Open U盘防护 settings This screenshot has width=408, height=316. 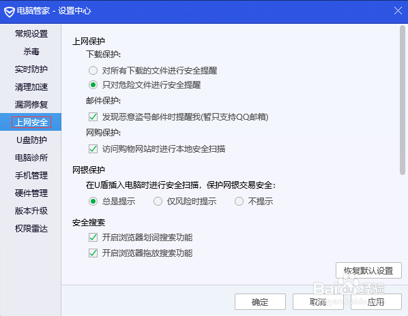coord(31,140)
